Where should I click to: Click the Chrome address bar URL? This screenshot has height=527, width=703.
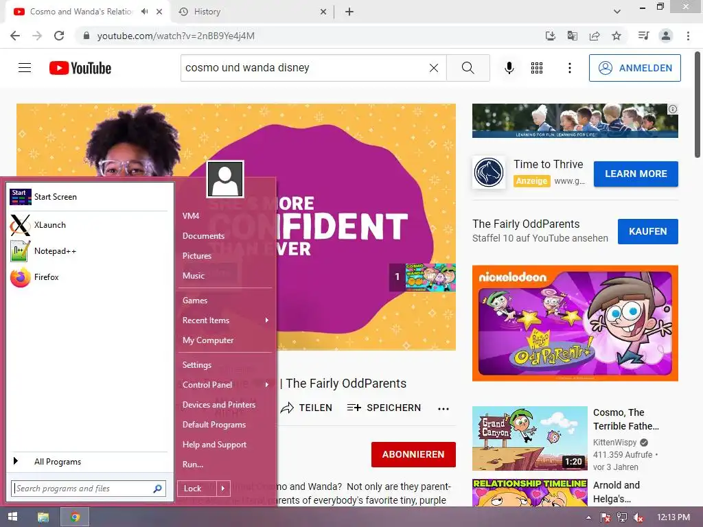[x=176, y=36]
